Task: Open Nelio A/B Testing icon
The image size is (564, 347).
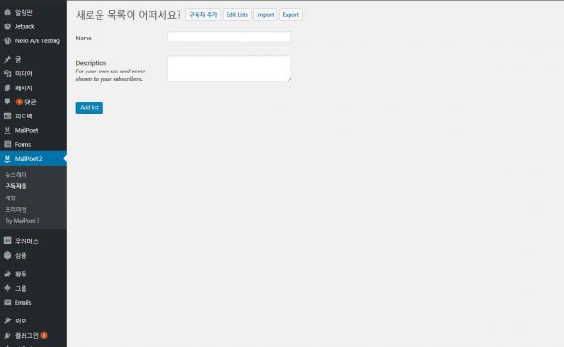Action: coord(8,40)
